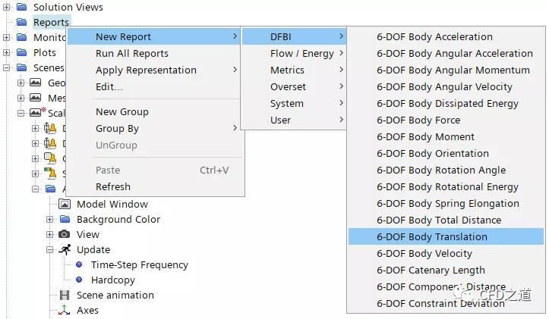Click the Scene animation film icon
The height and width of the screenshot is (319, 549).
(x=65, y=296)
